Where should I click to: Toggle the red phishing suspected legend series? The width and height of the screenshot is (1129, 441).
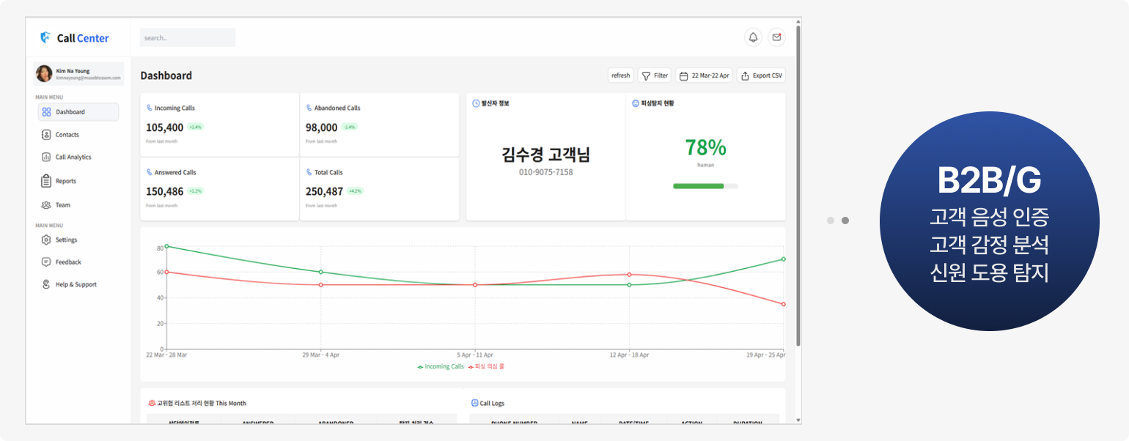486,366
